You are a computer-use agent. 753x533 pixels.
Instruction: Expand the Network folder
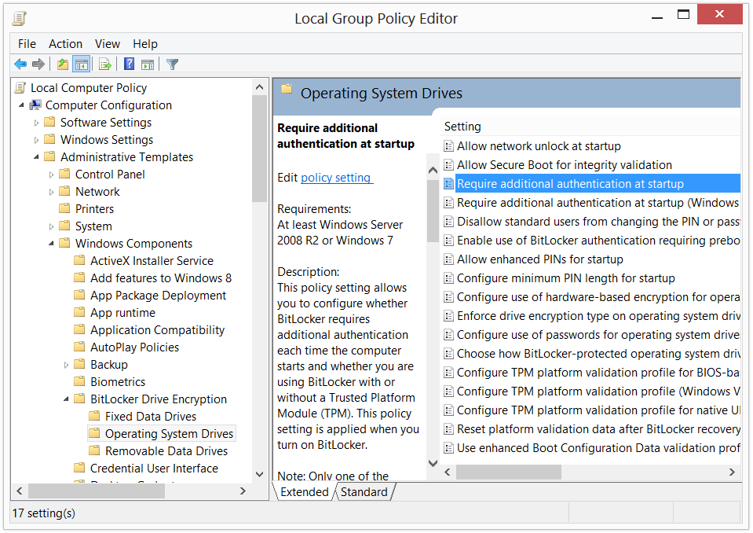click(x=51, y=192)
